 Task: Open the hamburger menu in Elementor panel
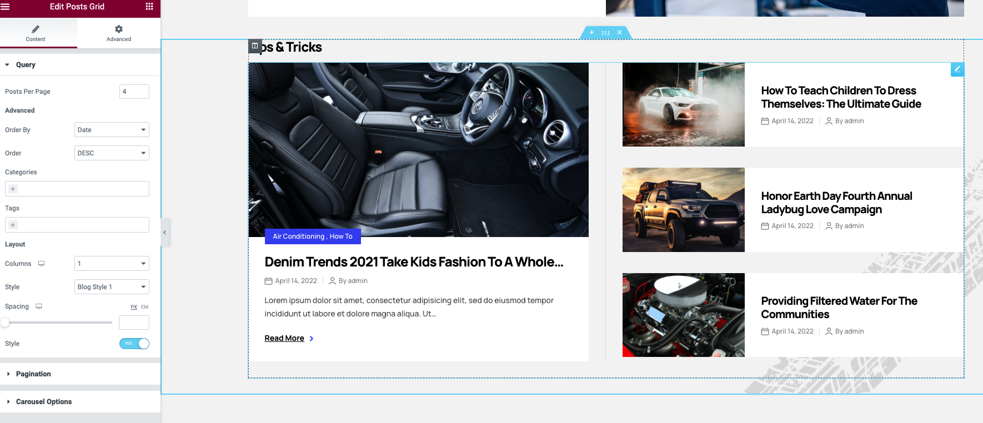6,7
